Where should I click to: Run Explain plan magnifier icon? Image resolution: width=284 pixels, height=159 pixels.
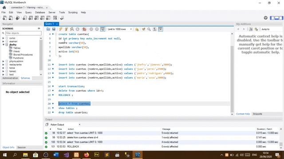(x=72, y=29)
